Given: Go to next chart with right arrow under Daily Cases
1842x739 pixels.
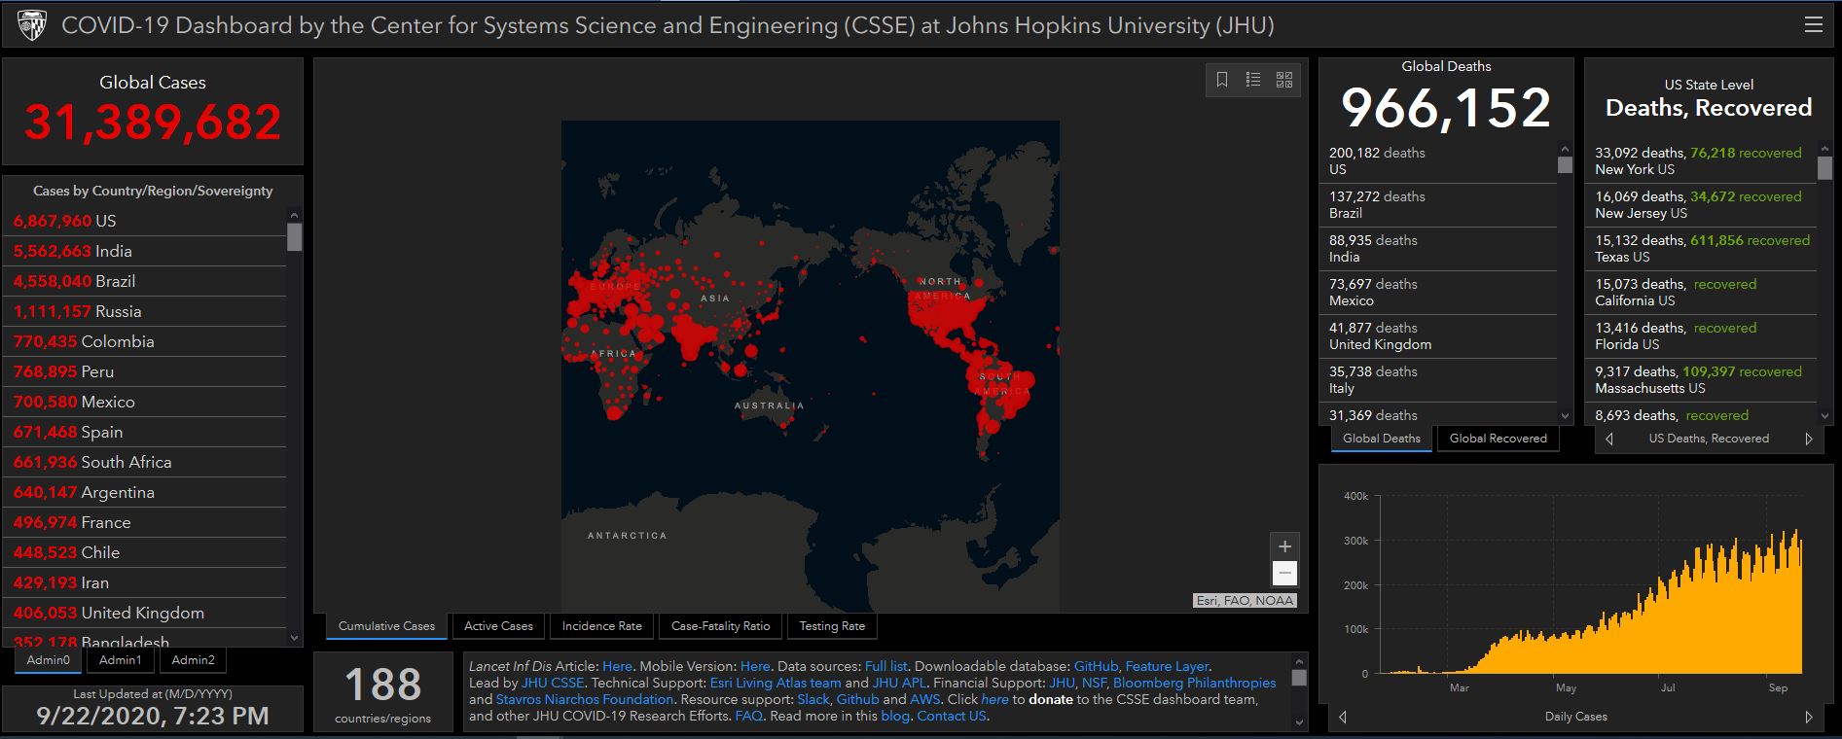Looking at the screenshot, I should click(1809, 718).
